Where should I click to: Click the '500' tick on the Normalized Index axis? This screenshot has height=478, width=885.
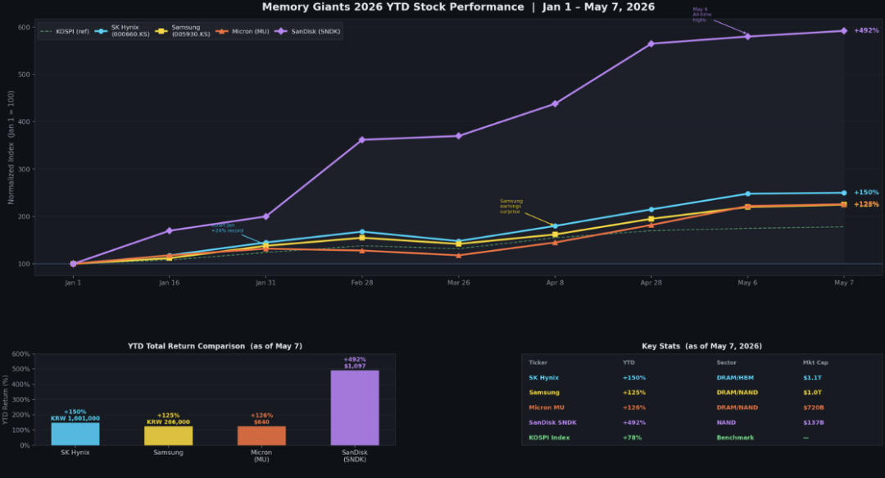tap(24, 75)
